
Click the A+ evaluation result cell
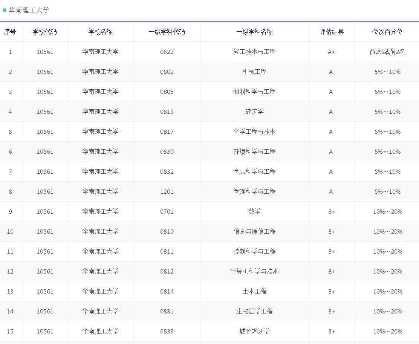(332, 52)
